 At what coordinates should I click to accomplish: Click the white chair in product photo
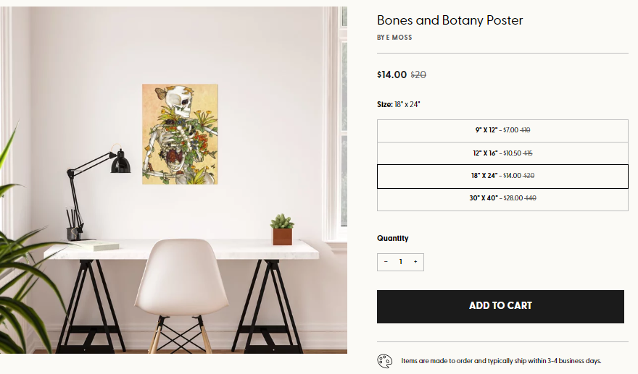(172, 286)
